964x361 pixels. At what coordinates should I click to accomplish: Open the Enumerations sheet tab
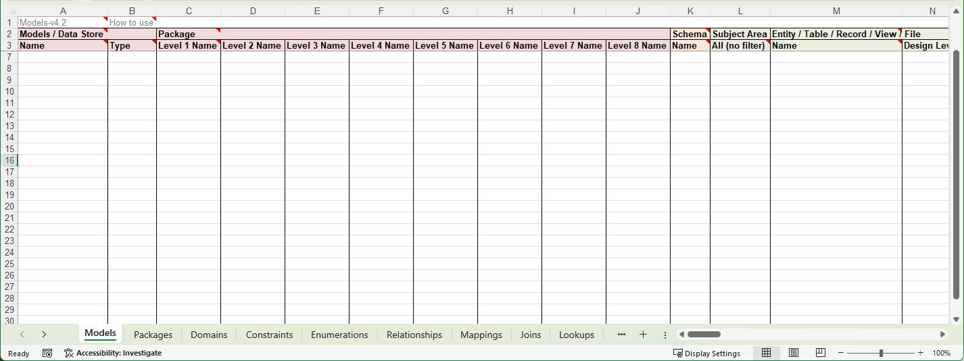339,335
